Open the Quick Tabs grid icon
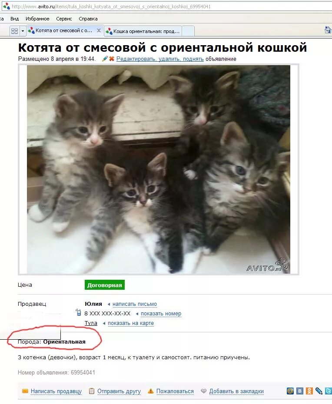This screenshot has height=404, width=332. [14, 31]
